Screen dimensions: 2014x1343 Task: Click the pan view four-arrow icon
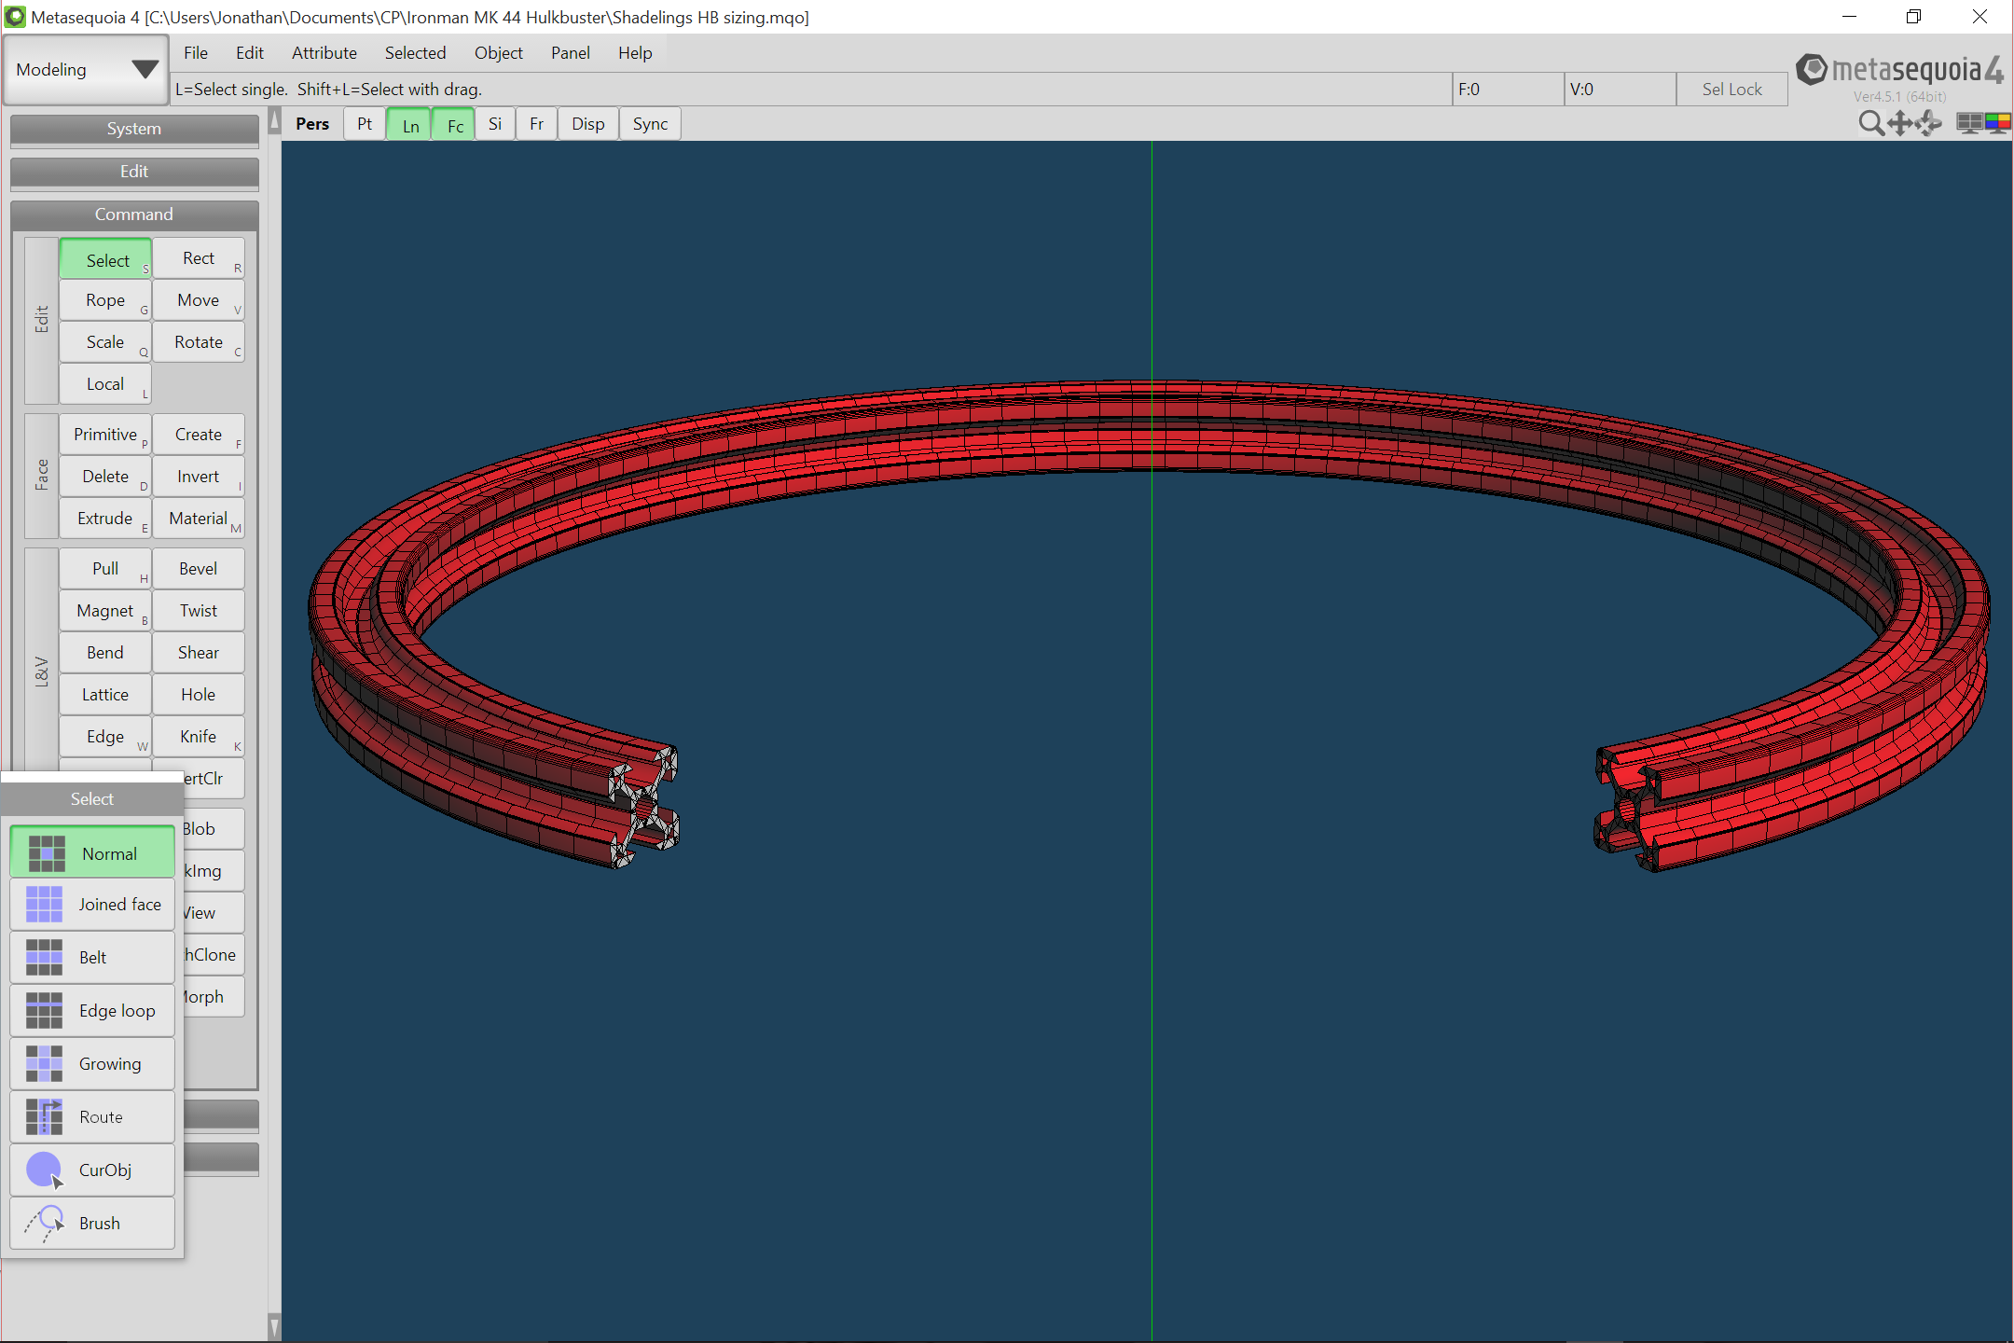1899,123
